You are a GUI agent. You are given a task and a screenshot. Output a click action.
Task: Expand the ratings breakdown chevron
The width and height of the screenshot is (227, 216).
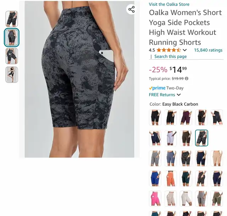[184, 50]
